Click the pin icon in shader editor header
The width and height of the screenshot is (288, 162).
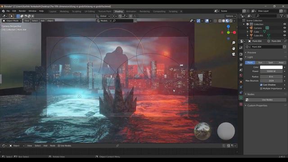117,146
